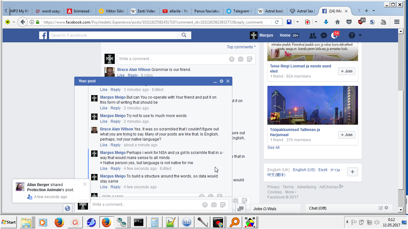Switch to the Astral body tab

tap(271, 11)
